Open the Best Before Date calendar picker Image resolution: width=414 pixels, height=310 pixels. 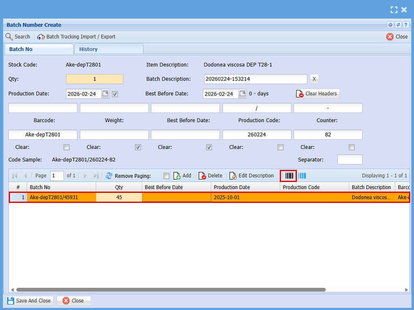243,94
